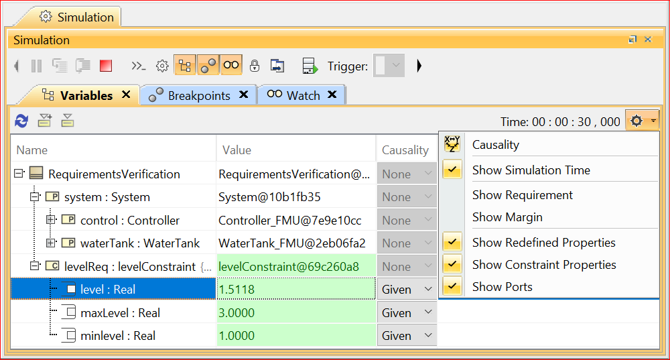
Task: Stop the simulation with the red square button
Action: 105,66
